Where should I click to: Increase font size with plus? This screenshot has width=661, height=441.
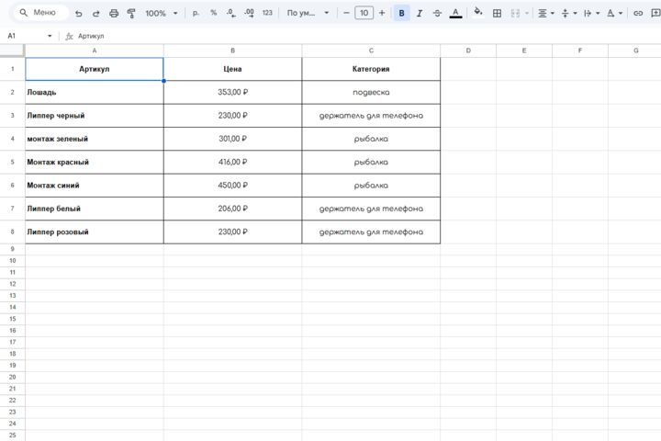[382, 13]
